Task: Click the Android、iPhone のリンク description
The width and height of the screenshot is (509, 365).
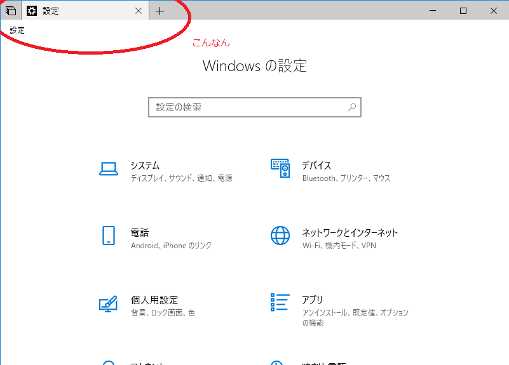Action: pyautogui.click(x=171, y=246)
